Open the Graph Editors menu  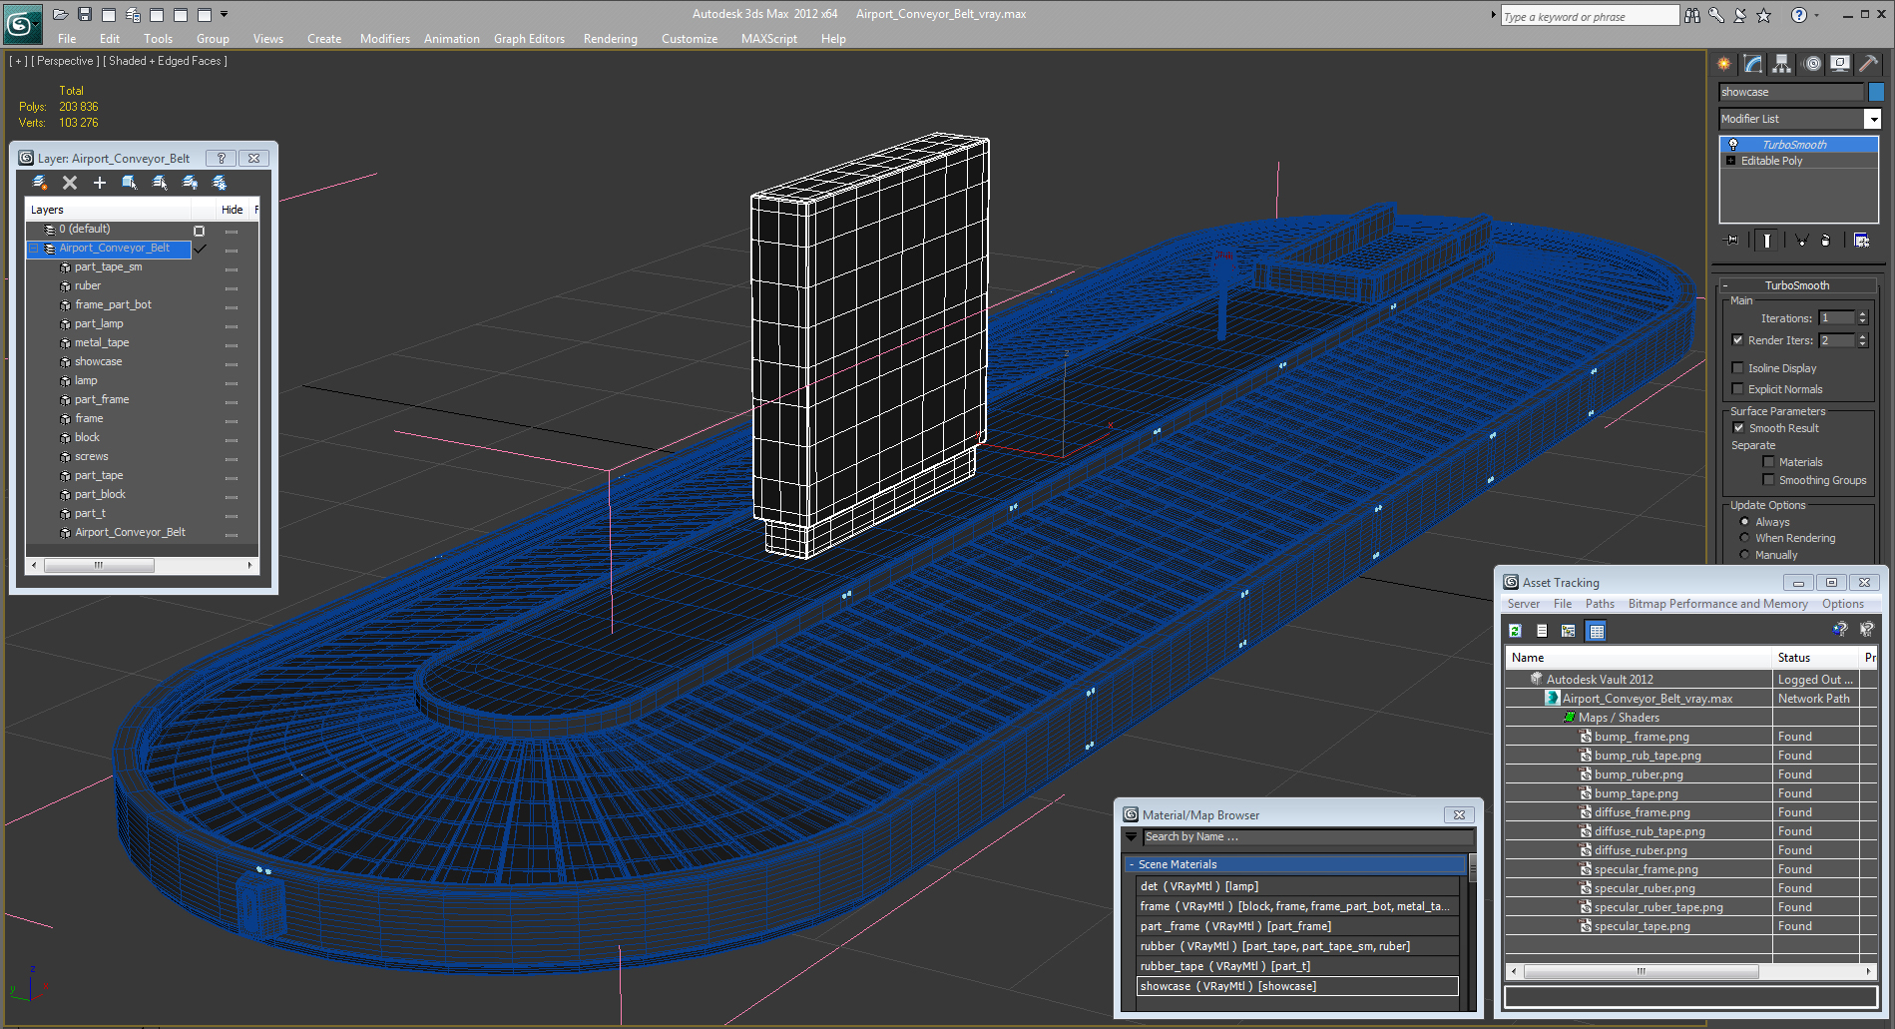pyautogui.click(x=529, y=39)
